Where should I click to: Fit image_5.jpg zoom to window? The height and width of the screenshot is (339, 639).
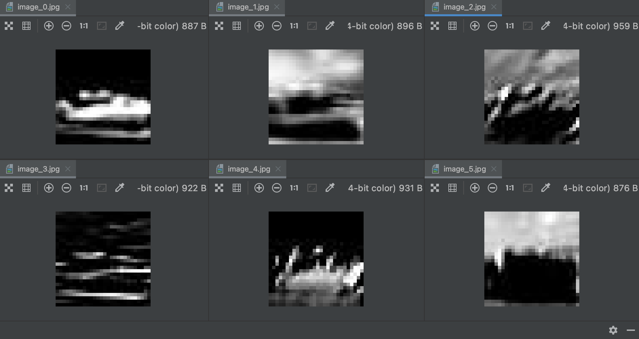pos(528,188)
